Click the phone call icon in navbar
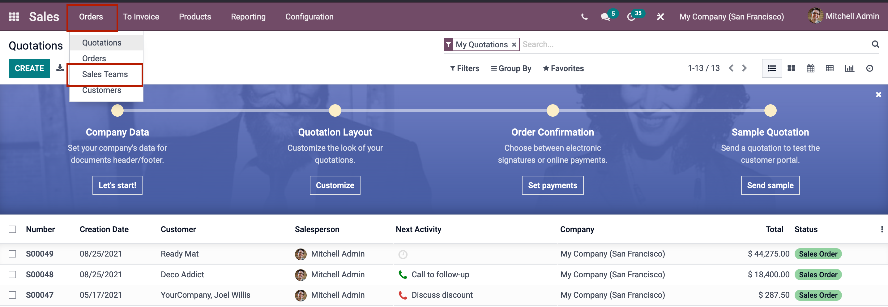Viewport: 888px width, 307px height. (584, 17)
